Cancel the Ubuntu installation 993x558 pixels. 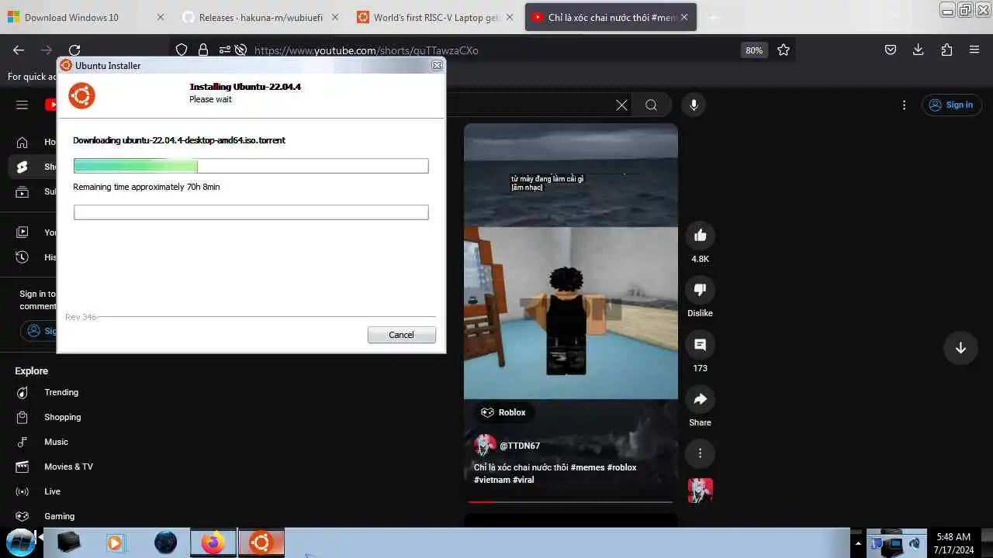pyautogui.click(x=401, y=335)
